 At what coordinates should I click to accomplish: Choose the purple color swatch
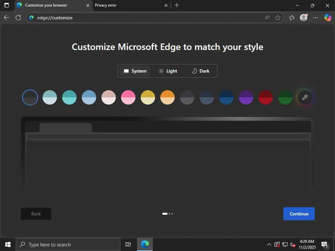click(x=246, y=97)
